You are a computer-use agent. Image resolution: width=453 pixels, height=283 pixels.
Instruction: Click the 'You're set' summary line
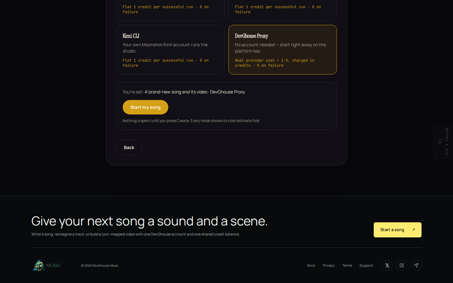[184, 92]
